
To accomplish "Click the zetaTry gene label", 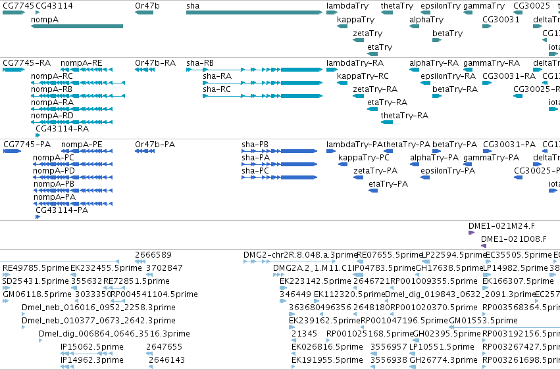I will 367,33.
